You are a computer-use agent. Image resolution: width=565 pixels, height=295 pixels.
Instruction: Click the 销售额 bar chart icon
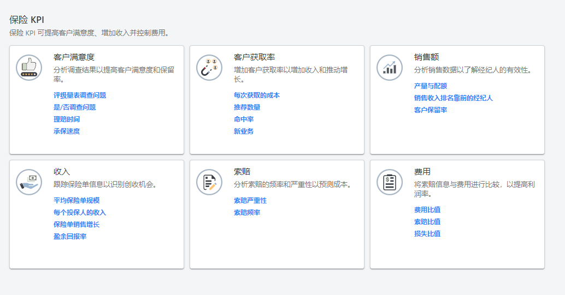(390, 68)
